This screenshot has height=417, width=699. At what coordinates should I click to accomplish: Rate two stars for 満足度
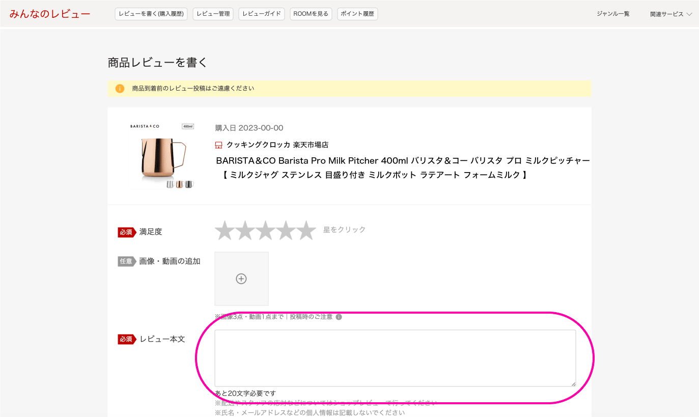tap(245, 231)
